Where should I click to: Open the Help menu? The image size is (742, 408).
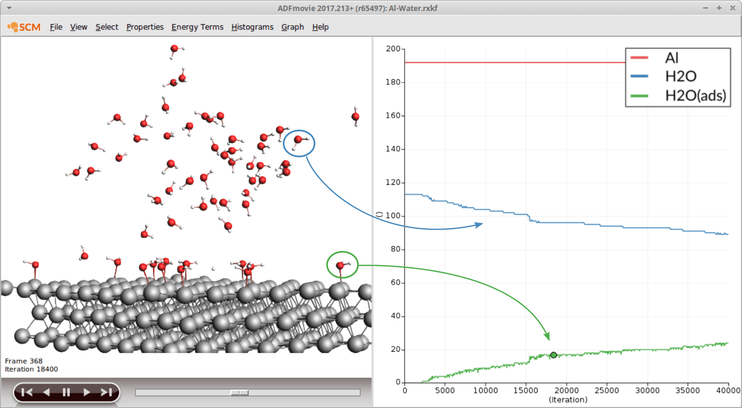(x=320, y=27)
